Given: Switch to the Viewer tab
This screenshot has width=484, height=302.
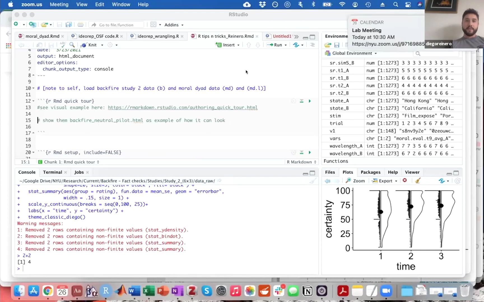Looking at the screenshot, I should tap(412, 172).
